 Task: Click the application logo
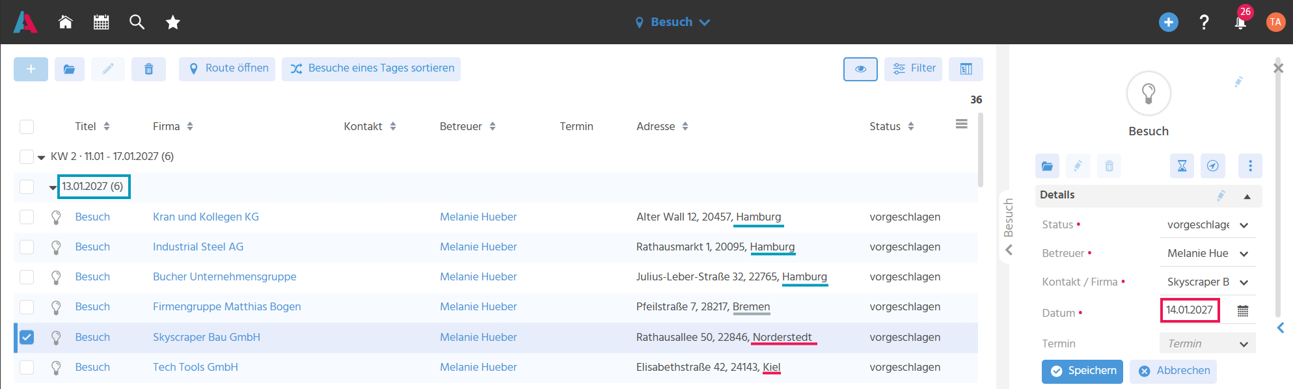[25, 22]
